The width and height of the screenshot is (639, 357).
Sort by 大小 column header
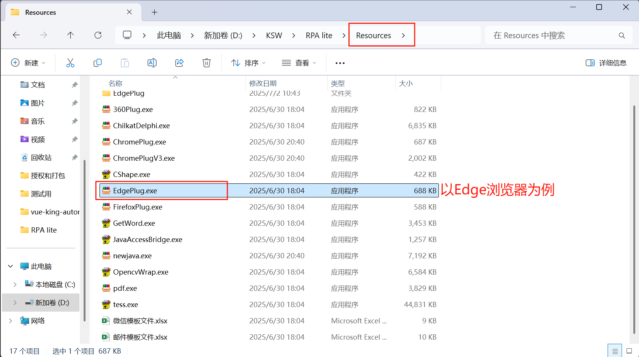coord(406,83)
